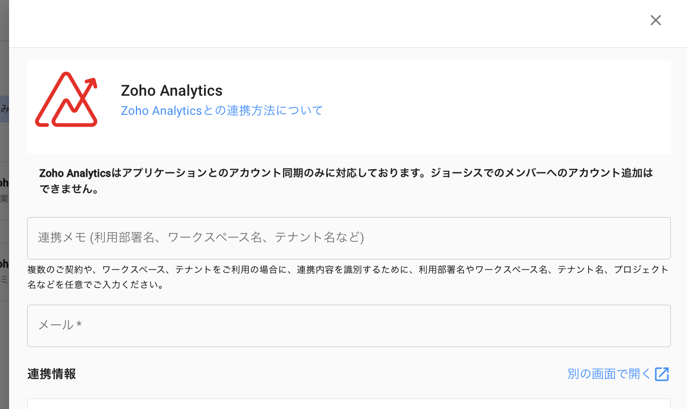Click the 連携メモ placeholder text

tap(200, 237)
